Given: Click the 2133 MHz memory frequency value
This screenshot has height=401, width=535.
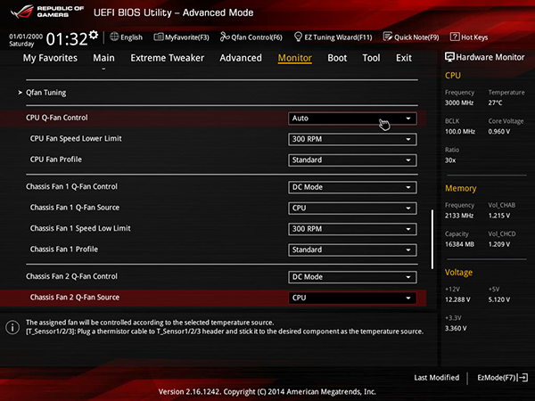Looking at the screenshot, I should 459,216.
